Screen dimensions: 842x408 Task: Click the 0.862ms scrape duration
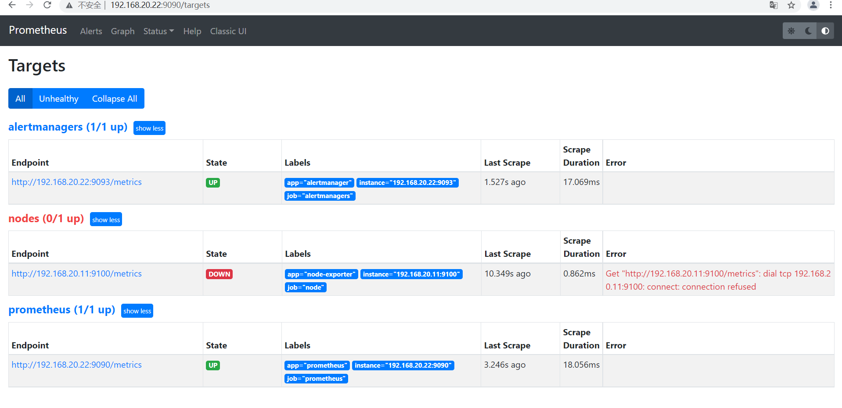(x=579, y=273)
